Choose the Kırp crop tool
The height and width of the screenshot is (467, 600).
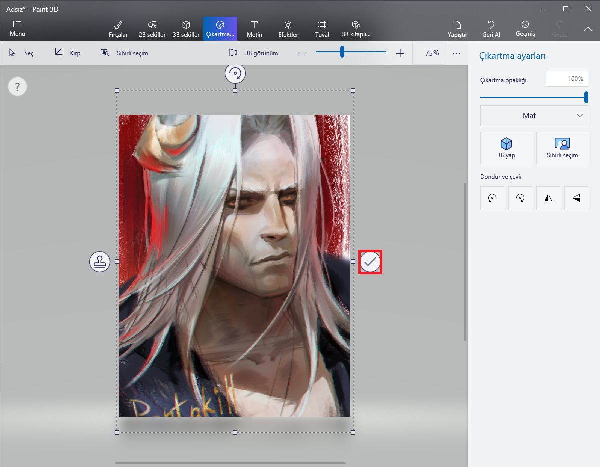click(x=67, y=53)
